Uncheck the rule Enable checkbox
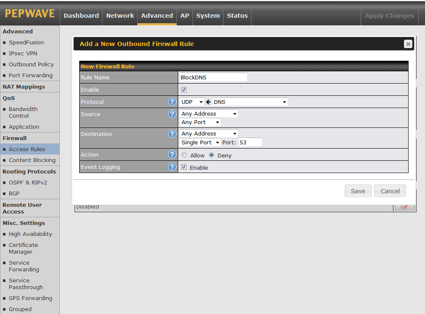This screenshot has width=425, height=314. 184,89
